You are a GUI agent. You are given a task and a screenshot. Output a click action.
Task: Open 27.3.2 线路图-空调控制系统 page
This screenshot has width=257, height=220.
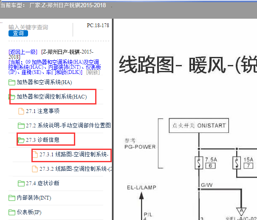coord(76,169)
